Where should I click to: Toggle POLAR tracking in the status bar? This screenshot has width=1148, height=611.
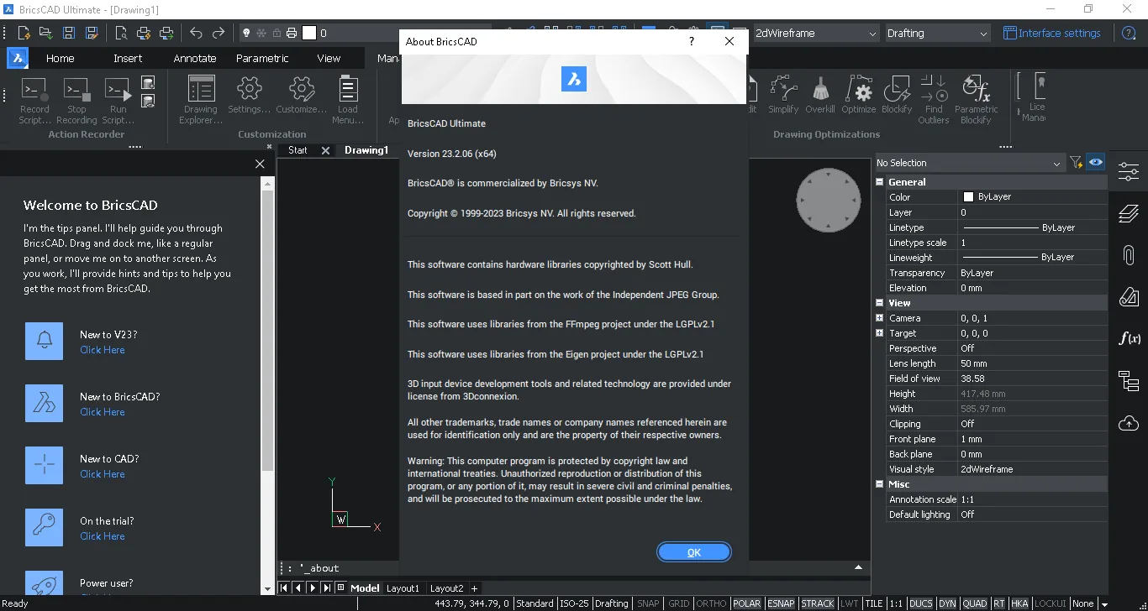[x=747, y=603]
